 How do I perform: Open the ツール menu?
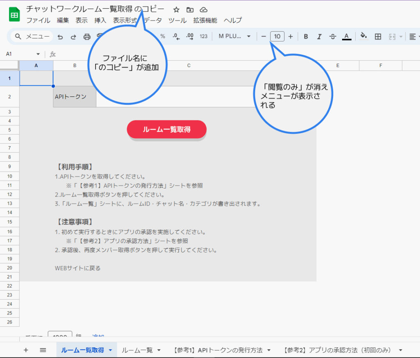pyautogui.click(x=177, y=21)
